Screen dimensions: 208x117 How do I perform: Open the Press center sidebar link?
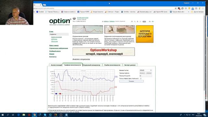[x=54, y=45]
